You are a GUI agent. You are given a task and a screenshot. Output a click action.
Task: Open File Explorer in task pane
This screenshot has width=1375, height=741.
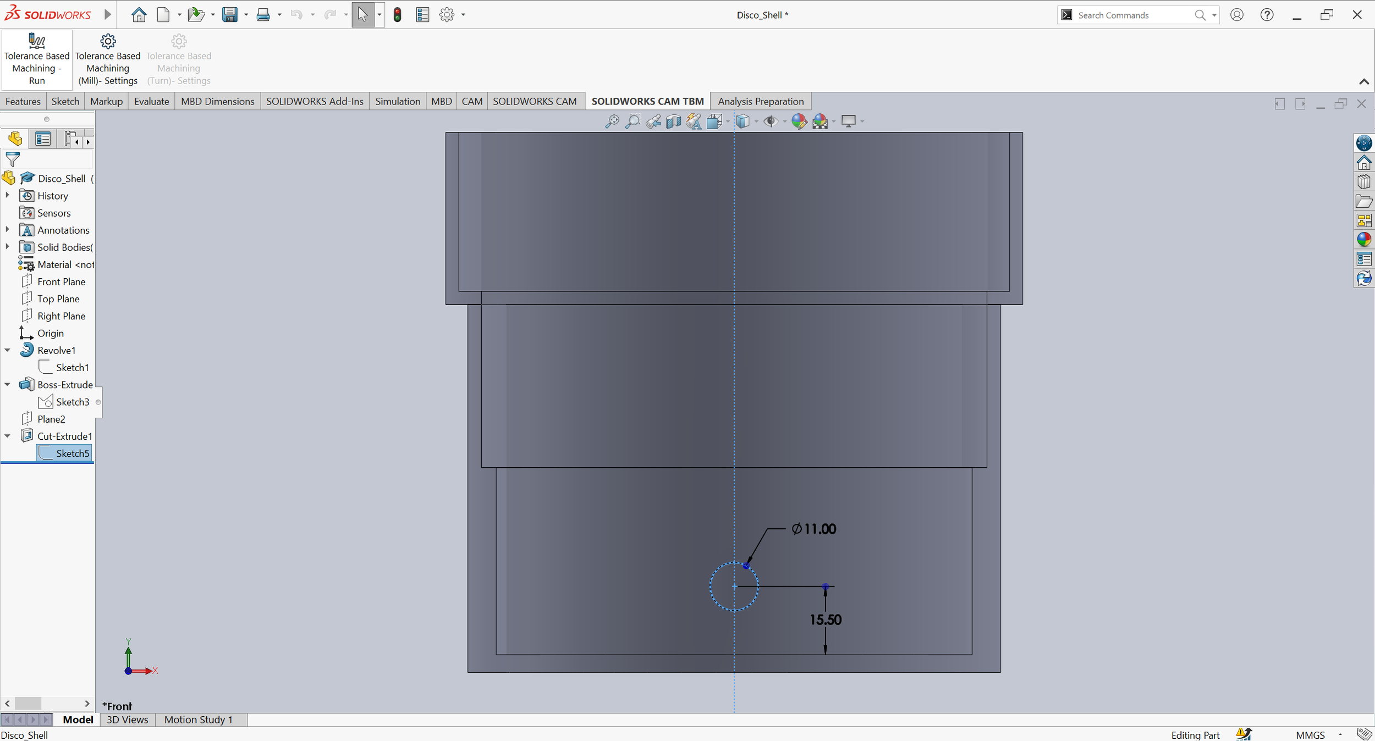click(1364, 201)
